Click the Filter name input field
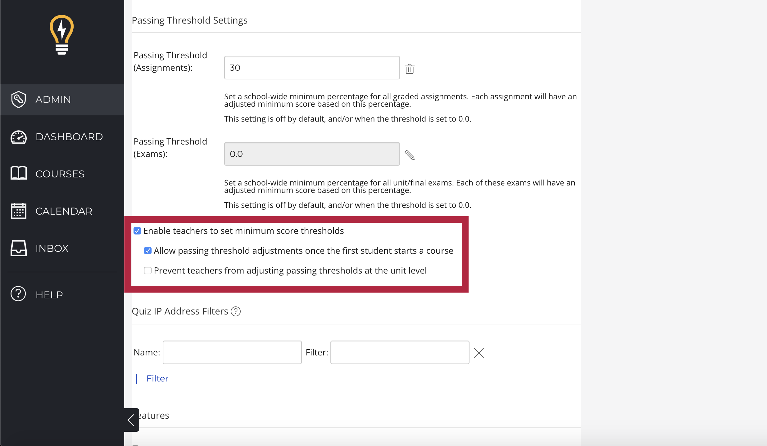 pyautogui.click(x=232, y=352)
